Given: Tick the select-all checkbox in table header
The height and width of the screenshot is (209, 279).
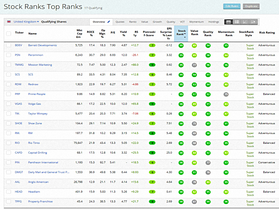Looking at the screenshot, I should click(9, 33).
